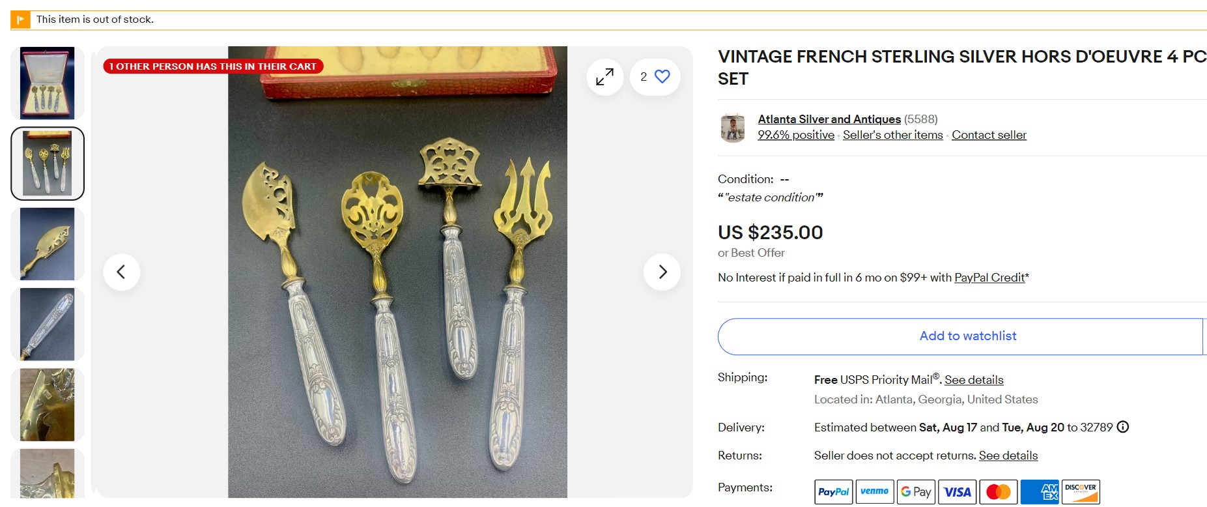Open Seller's other items link
Image resolution: width=1207 pixels, height=507 pixels.
(892, 135)
